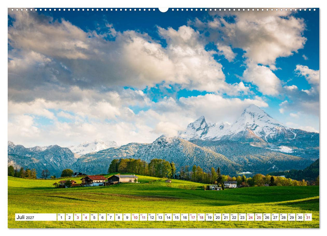Screen dimensions: 327x236
Task: Select the date cell numbered 30
Action: point(300,217)
